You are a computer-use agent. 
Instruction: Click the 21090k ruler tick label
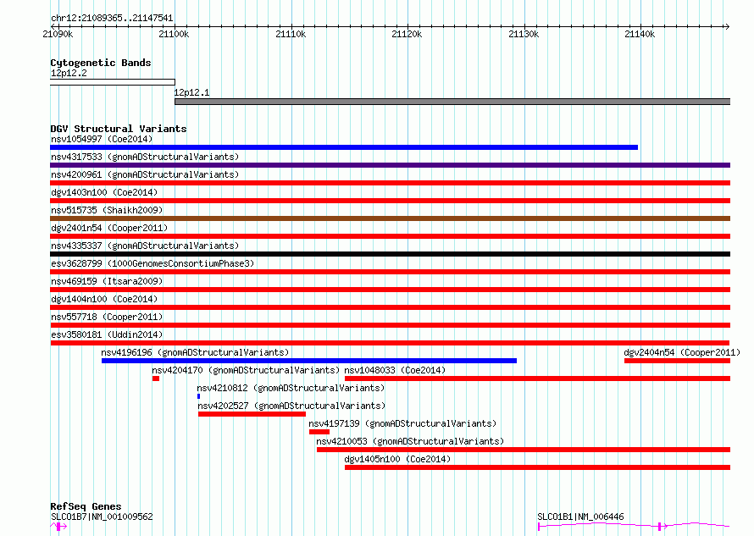pos(58,34)
